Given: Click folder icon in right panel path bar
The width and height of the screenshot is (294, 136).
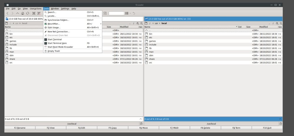Looking at the screenshot, I should 146,23.
